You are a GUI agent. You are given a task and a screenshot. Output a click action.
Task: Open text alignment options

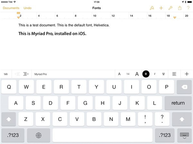point(174,74)
